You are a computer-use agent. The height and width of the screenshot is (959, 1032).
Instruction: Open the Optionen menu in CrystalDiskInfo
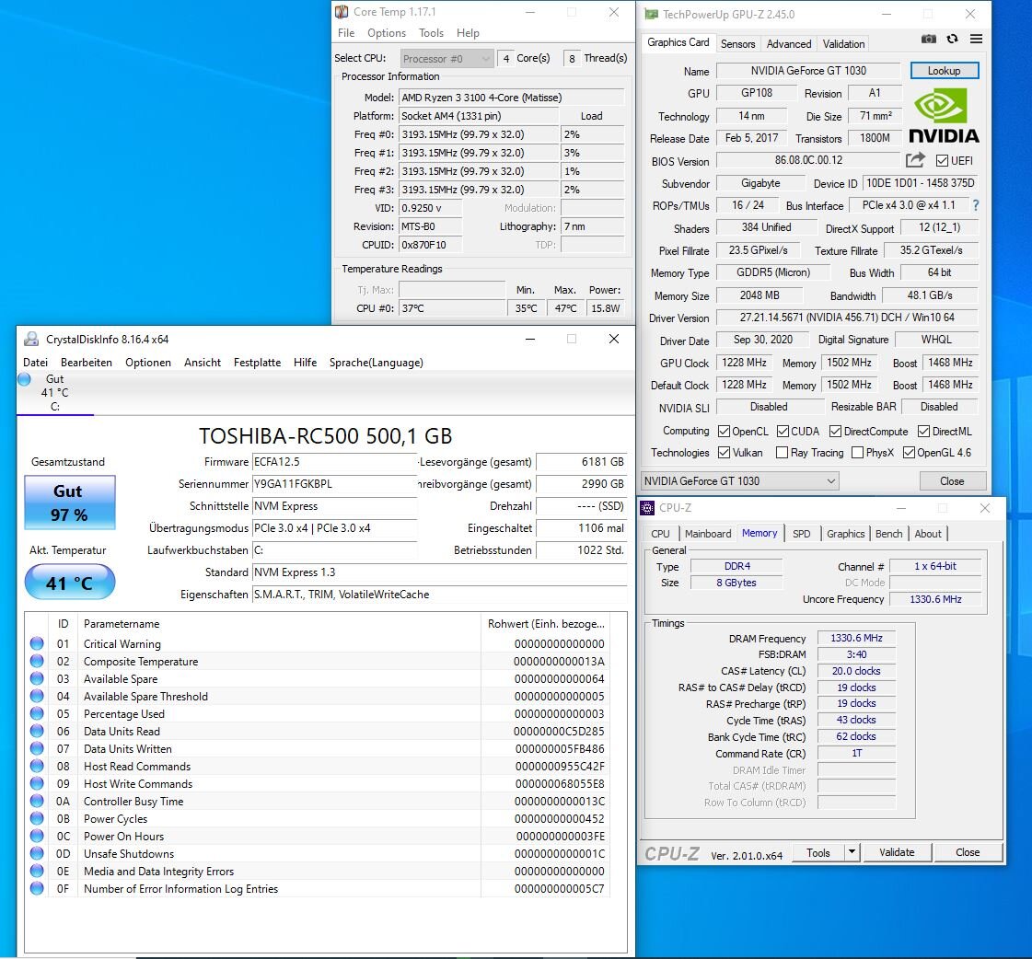point(148,362)
